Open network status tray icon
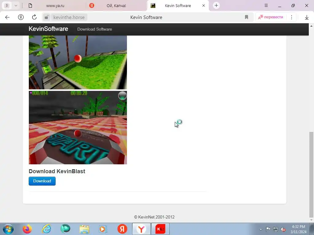The image size is (314, 235). [x=276, y=229]
